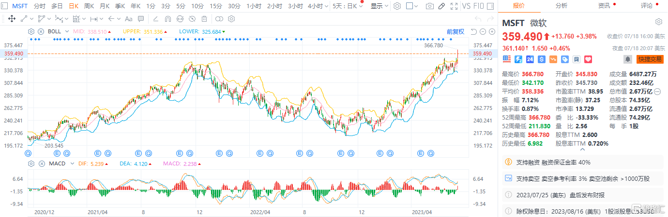
Task: Click the 快捷交易 quick trade button
Action: [650, 59]
